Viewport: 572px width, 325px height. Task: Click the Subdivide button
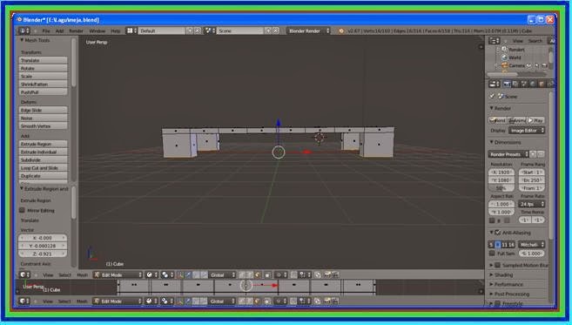point(43,160)
